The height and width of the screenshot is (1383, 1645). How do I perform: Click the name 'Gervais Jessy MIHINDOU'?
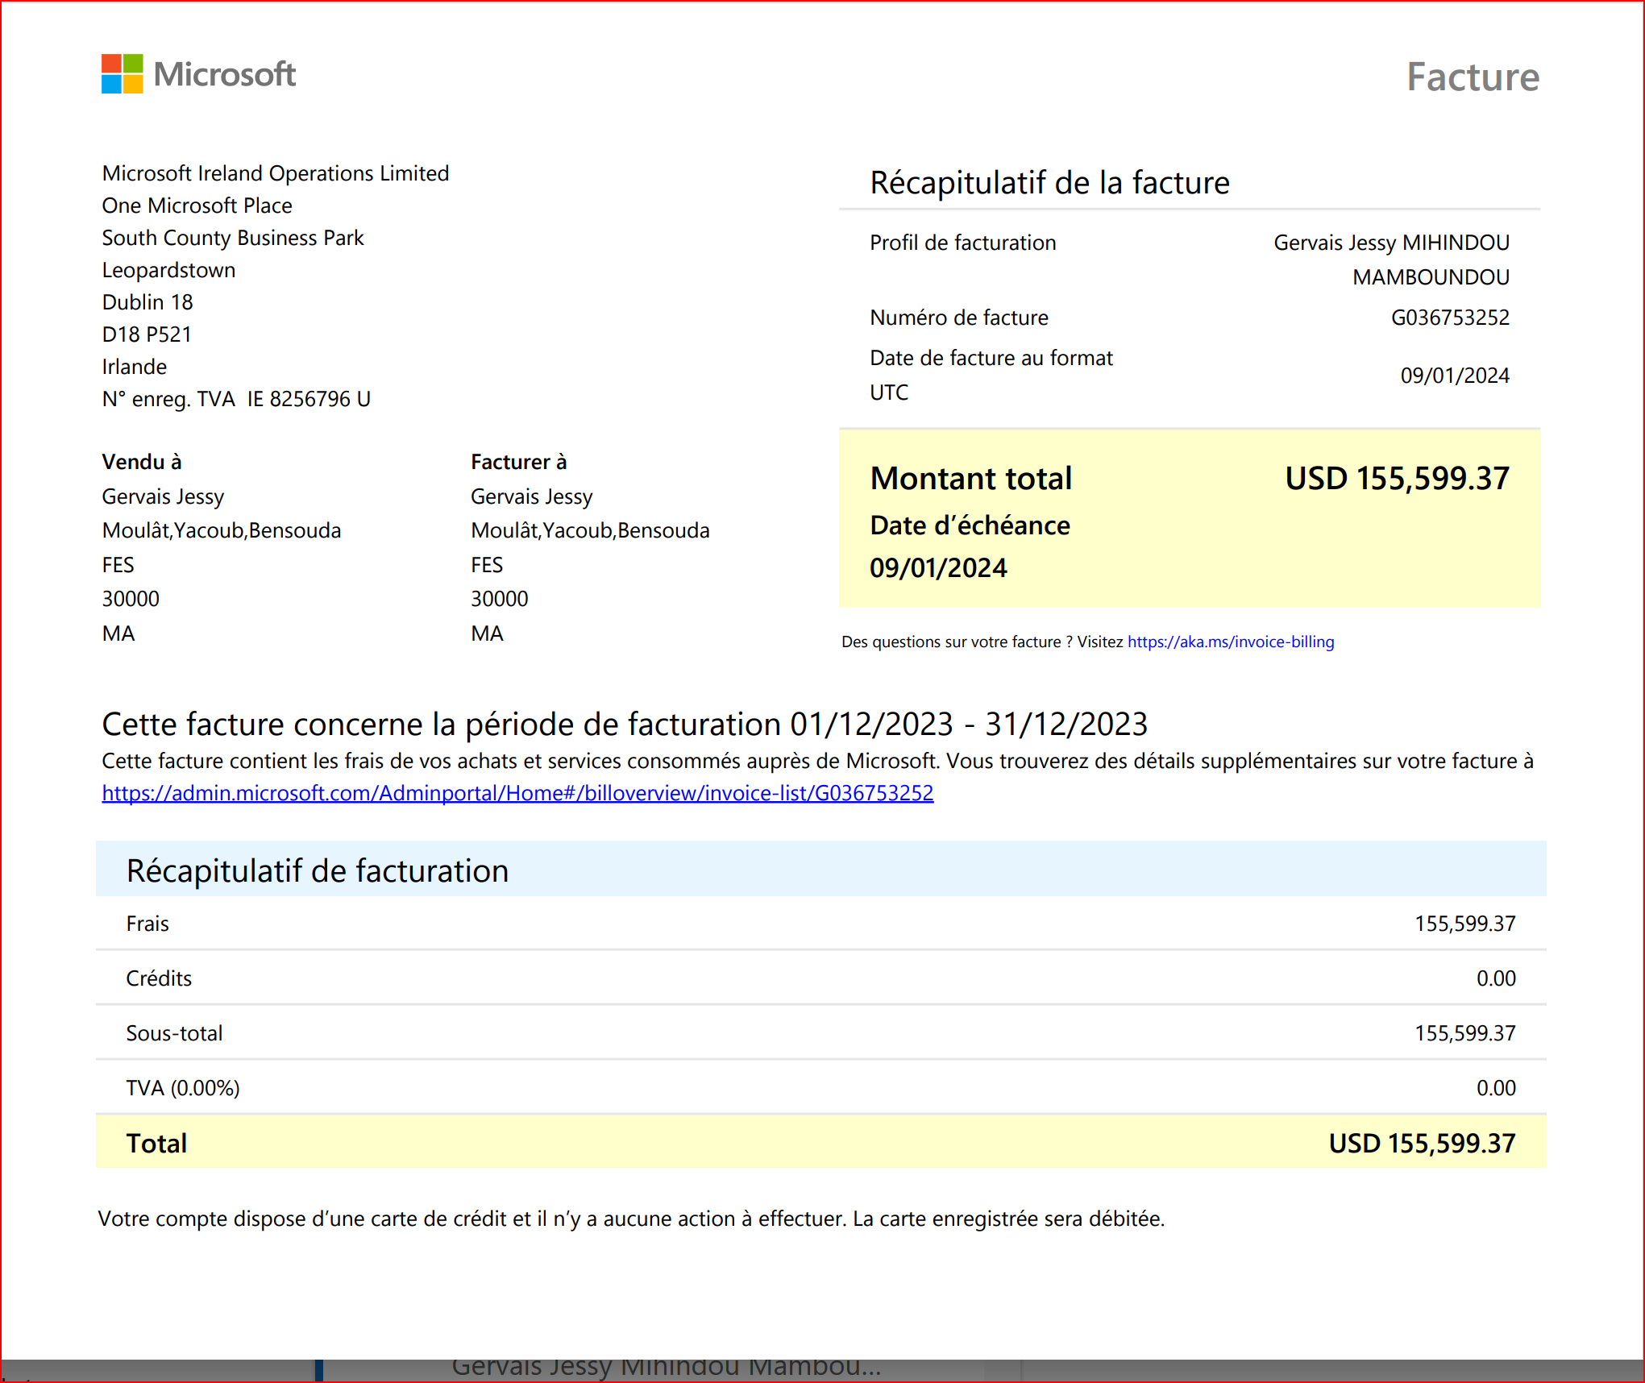coord(1391,243)
